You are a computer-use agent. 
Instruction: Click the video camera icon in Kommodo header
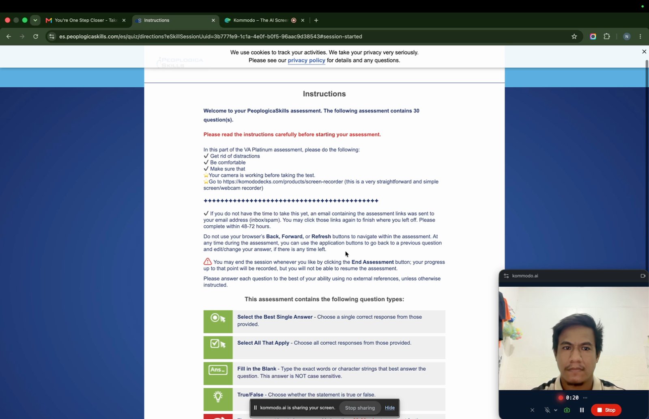(x=643, y=276)
